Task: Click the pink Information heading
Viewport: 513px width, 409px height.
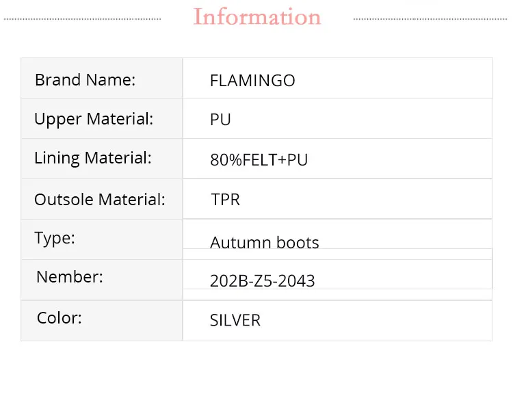Action: [x=257, y=16]
